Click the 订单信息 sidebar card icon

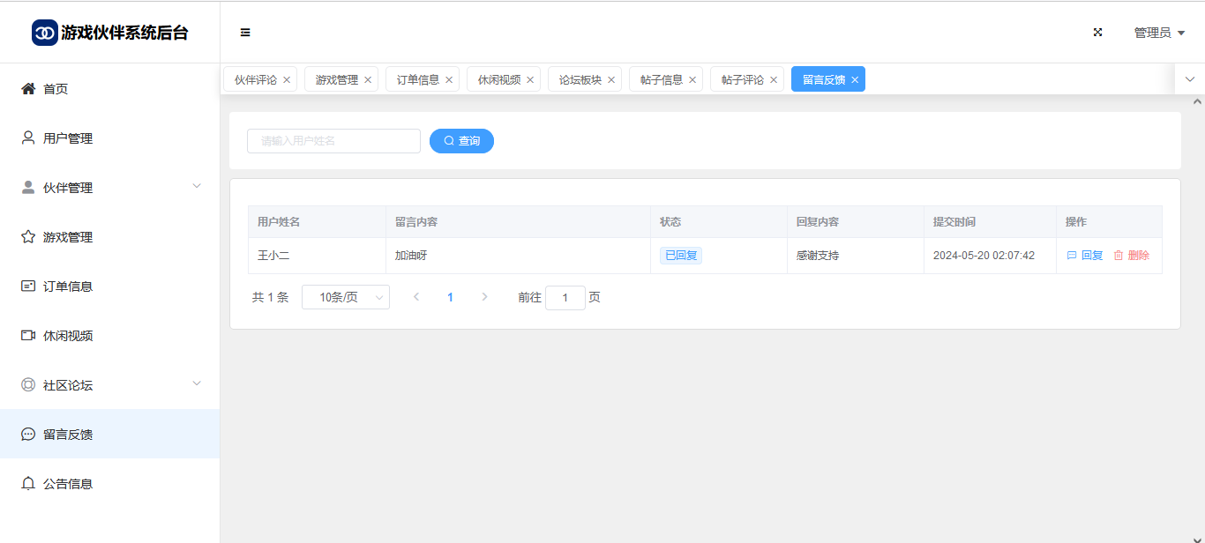(x=28, y=286)
